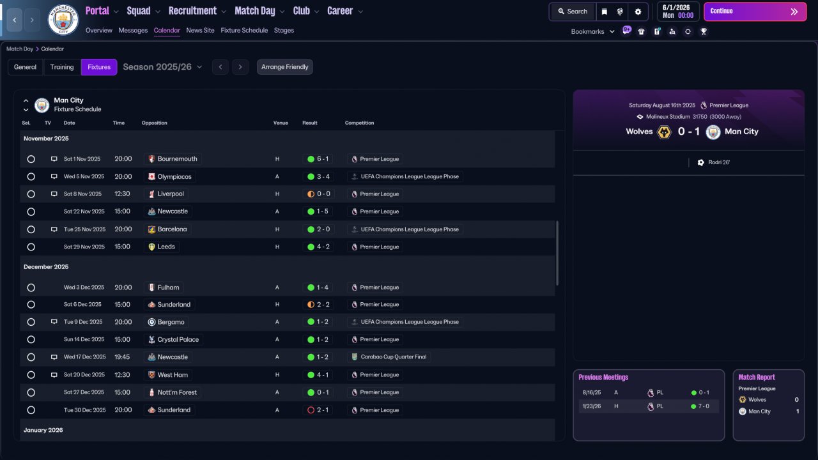The width and height of the screenshot is (818, 460).
Task: Click the goal ball icon beside Rodri 26'
Action: [x=701, y=162]
